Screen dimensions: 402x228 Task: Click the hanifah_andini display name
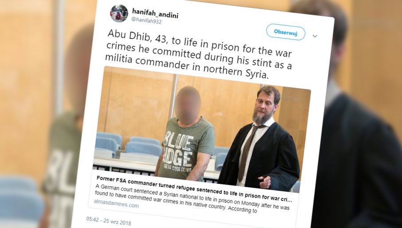[x=155, y=13]
